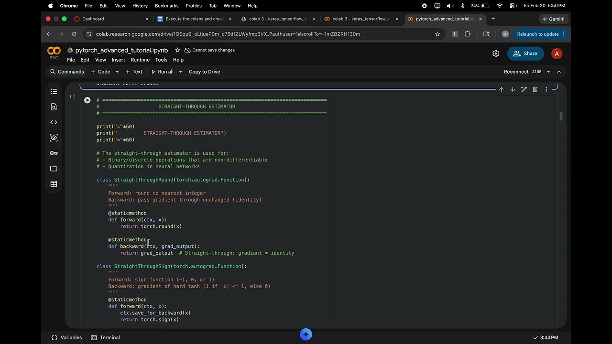Screen dimensions: 612x344
Task: Go back to previous page
Action: point(49,34)
